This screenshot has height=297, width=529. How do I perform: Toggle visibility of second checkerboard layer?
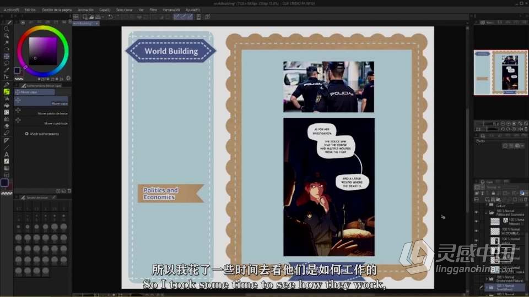(x=476, y=231)
